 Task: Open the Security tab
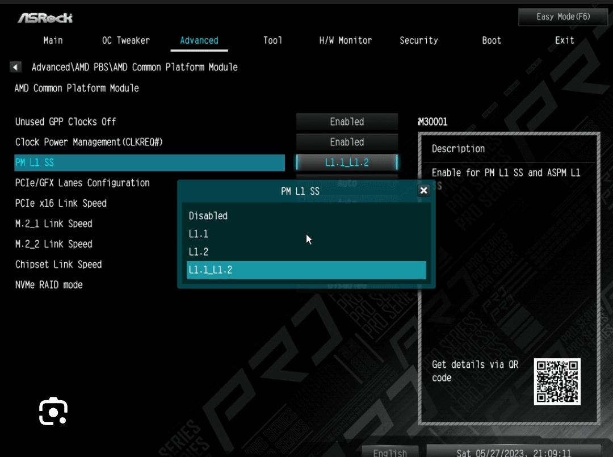coord(419,40)
